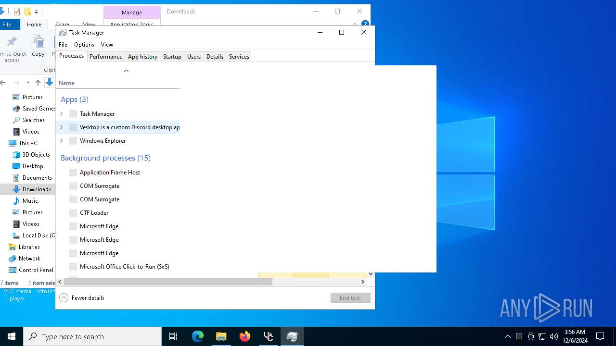This screenshot has width=616, height=346.
Task: Click the sort arrow above the Name column
Action: (x=126, y=71)
